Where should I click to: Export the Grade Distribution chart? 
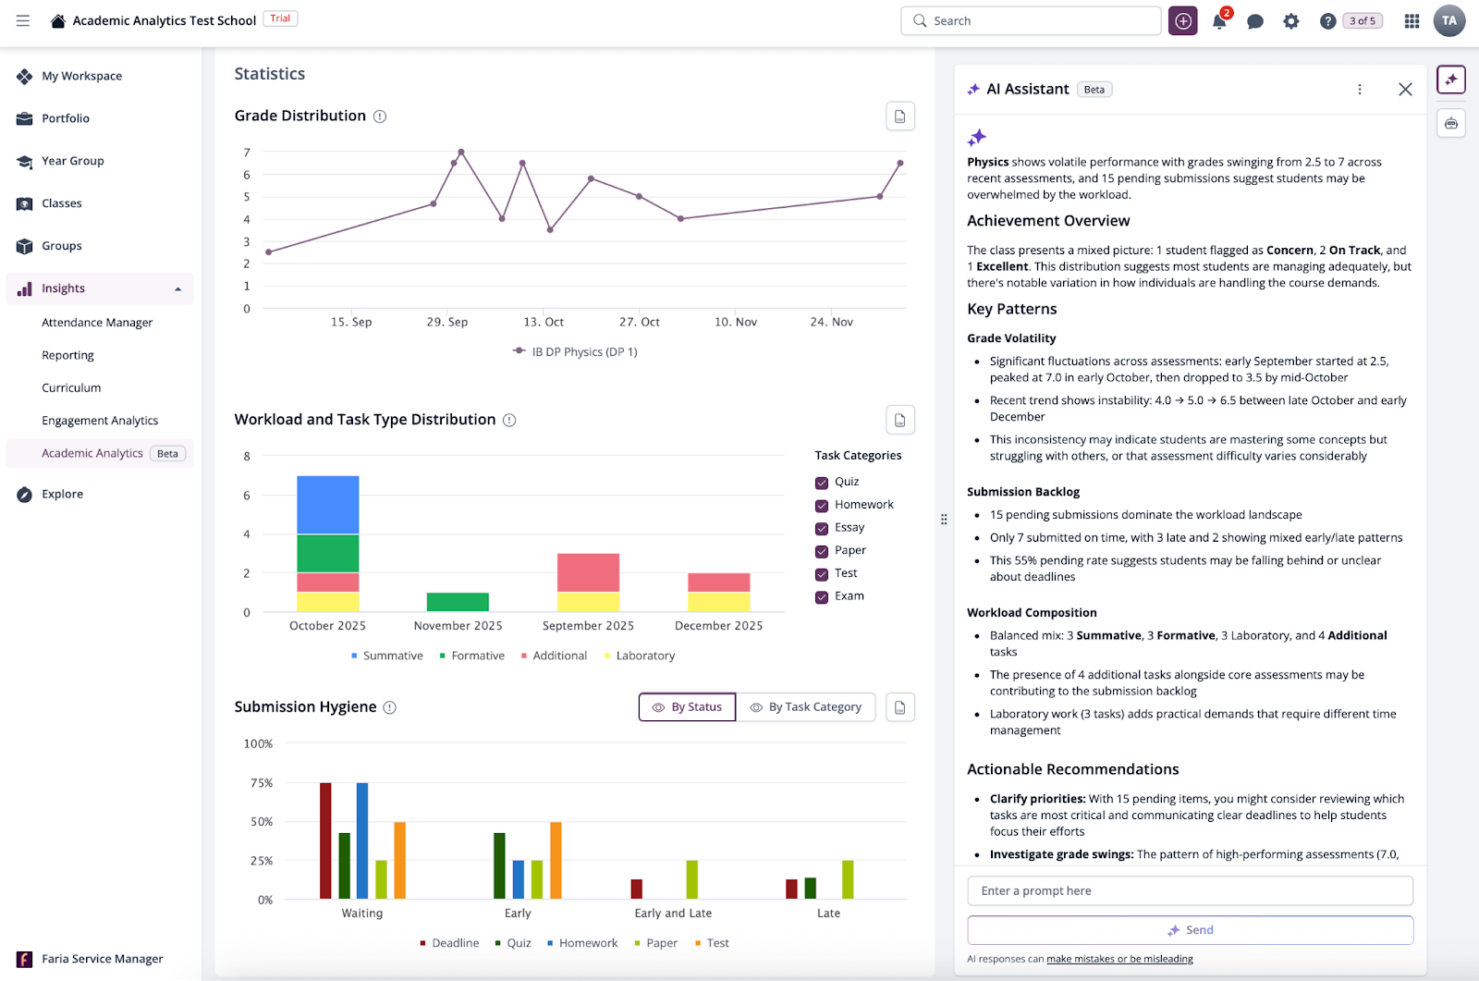click(899, 116)
